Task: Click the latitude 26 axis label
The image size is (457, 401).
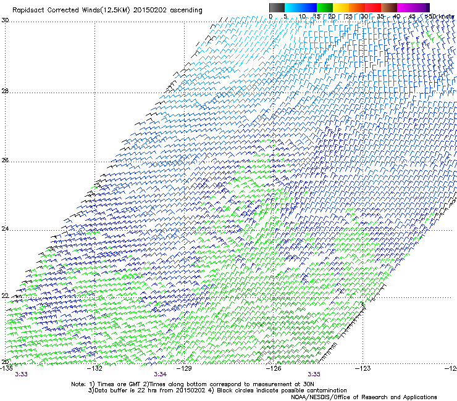Action: tap(5, 160)
